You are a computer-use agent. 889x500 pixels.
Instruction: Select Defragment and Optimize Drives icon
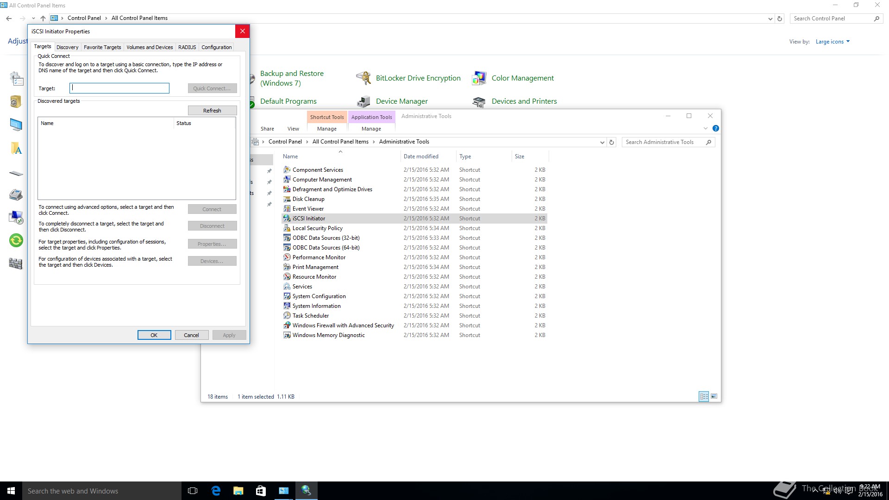[x=287, y=189]
